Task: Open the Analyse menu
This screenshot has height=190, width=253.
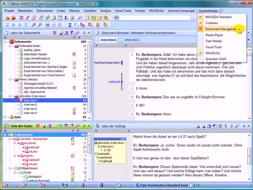Action: click(106, 11)
